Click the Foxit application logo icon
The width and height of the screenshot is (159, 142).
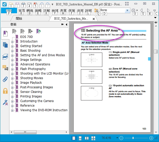coord(5,4)
